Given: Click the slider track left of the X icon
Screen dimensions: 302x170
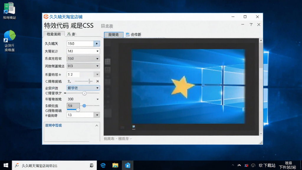Looking at the screenshot, I should coord(83,81).
